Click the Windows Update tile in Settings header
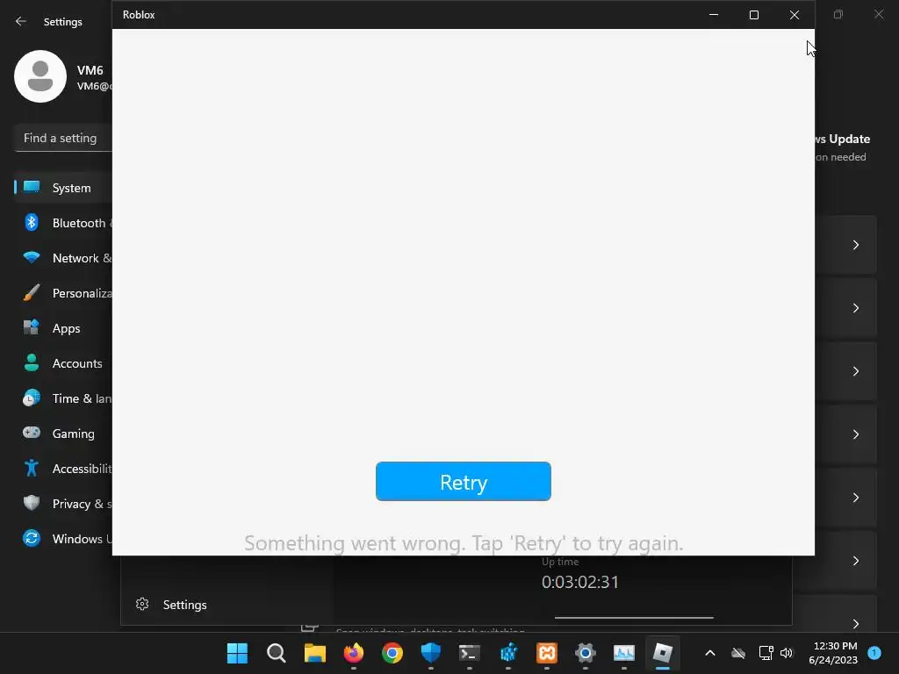The image size is (899, 674). [x=844, y=147]
